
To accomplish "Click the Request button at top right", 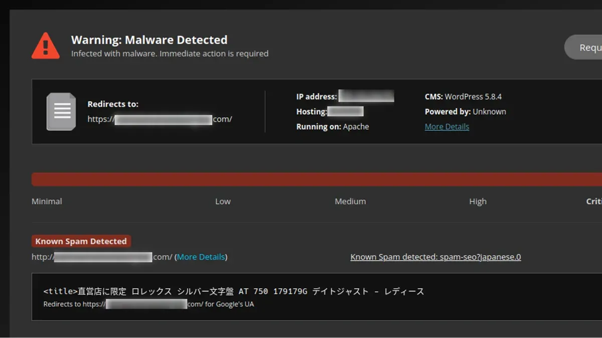I will pyautogui.click(x=583, y=48).
